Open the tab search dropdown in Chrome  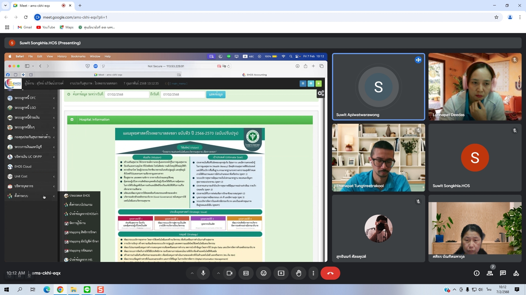pyautogui.click(x=5, y=5)
